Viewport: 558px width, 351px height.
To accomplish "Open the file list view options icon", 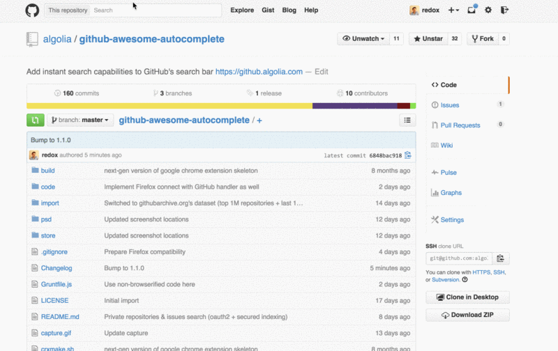I will (408, 120).
